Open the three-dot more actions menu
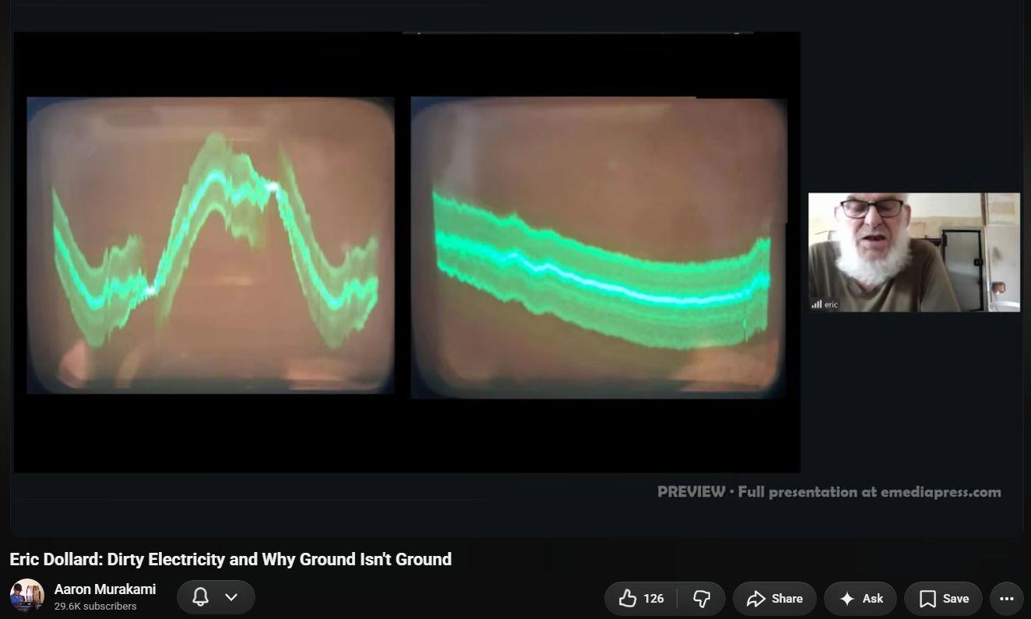1031x619 pixels. point(1006,598)
